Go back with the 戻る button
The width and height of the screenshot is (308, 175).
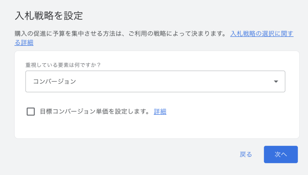click(x=246, y=154)
